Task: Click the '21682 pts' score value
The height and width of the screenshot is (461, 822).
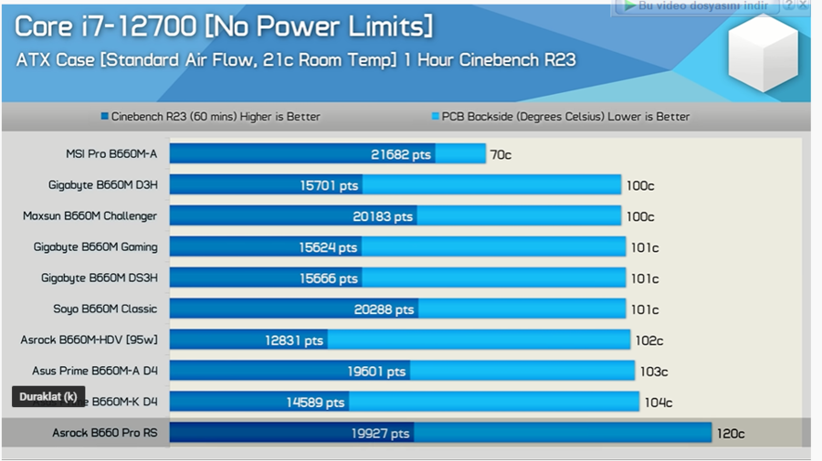Action: click(401, 154)
